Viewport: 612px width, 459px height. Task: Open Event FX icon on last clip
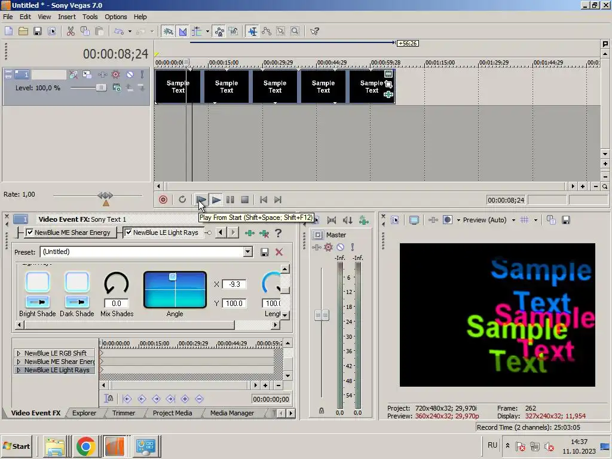(x=388, y=94)
